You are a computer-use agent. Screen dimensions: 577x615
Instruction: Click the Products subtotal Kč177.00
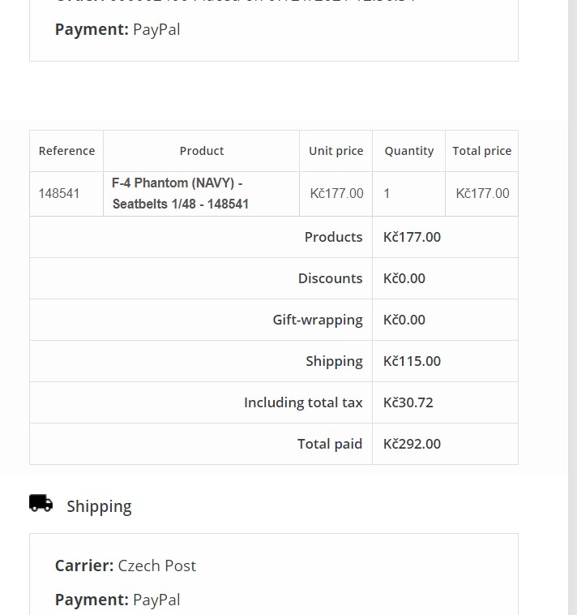(x=412, y=237)
